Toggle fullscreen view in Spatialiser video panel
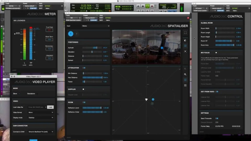251x141 pixels. click(185, 33)
